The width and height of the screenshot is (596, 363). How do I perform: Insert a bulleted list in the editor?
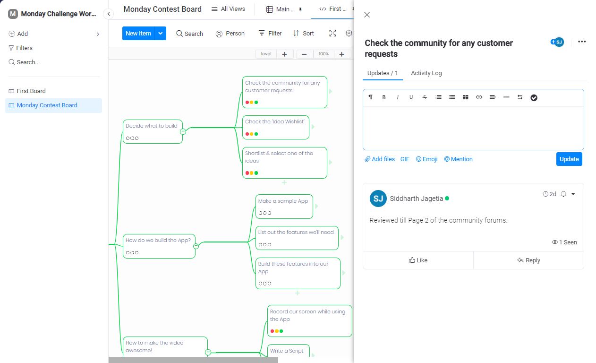tap(452, 97)
